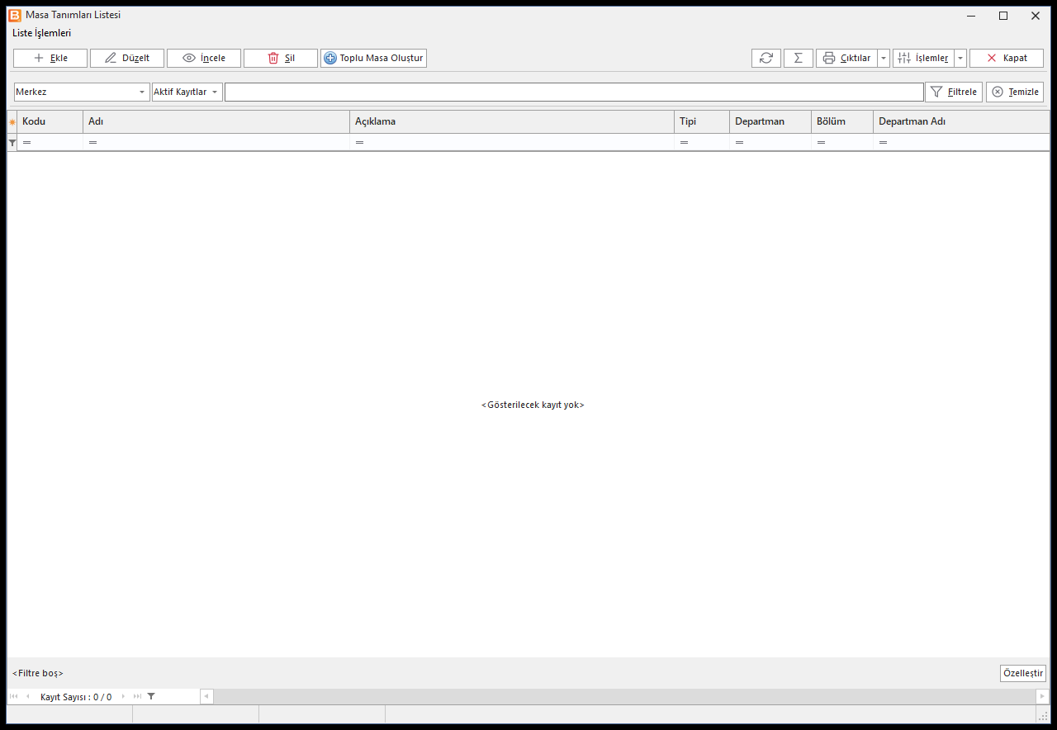The width and height of the screenshot is (1057, 730).
Task: Click the Özelleştir button
Action: [1023, 673]
